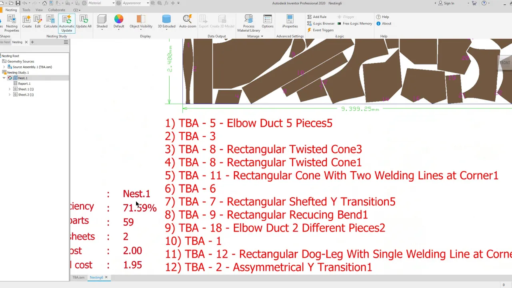Collapse the Nest.1 node
The width and height of the screenshot is (512, 288).
click(x=4, y=78)
